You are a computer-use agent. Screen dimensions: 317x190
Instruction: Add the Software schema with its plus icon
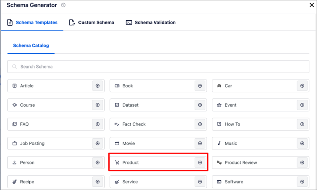tap(302, 182)
